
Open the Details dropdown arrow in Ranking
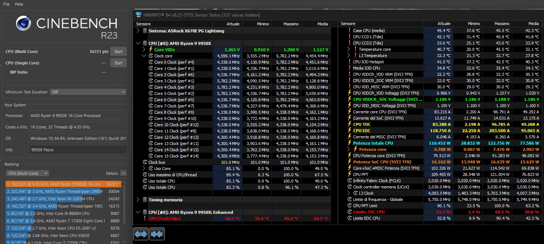tap(124, 173)
